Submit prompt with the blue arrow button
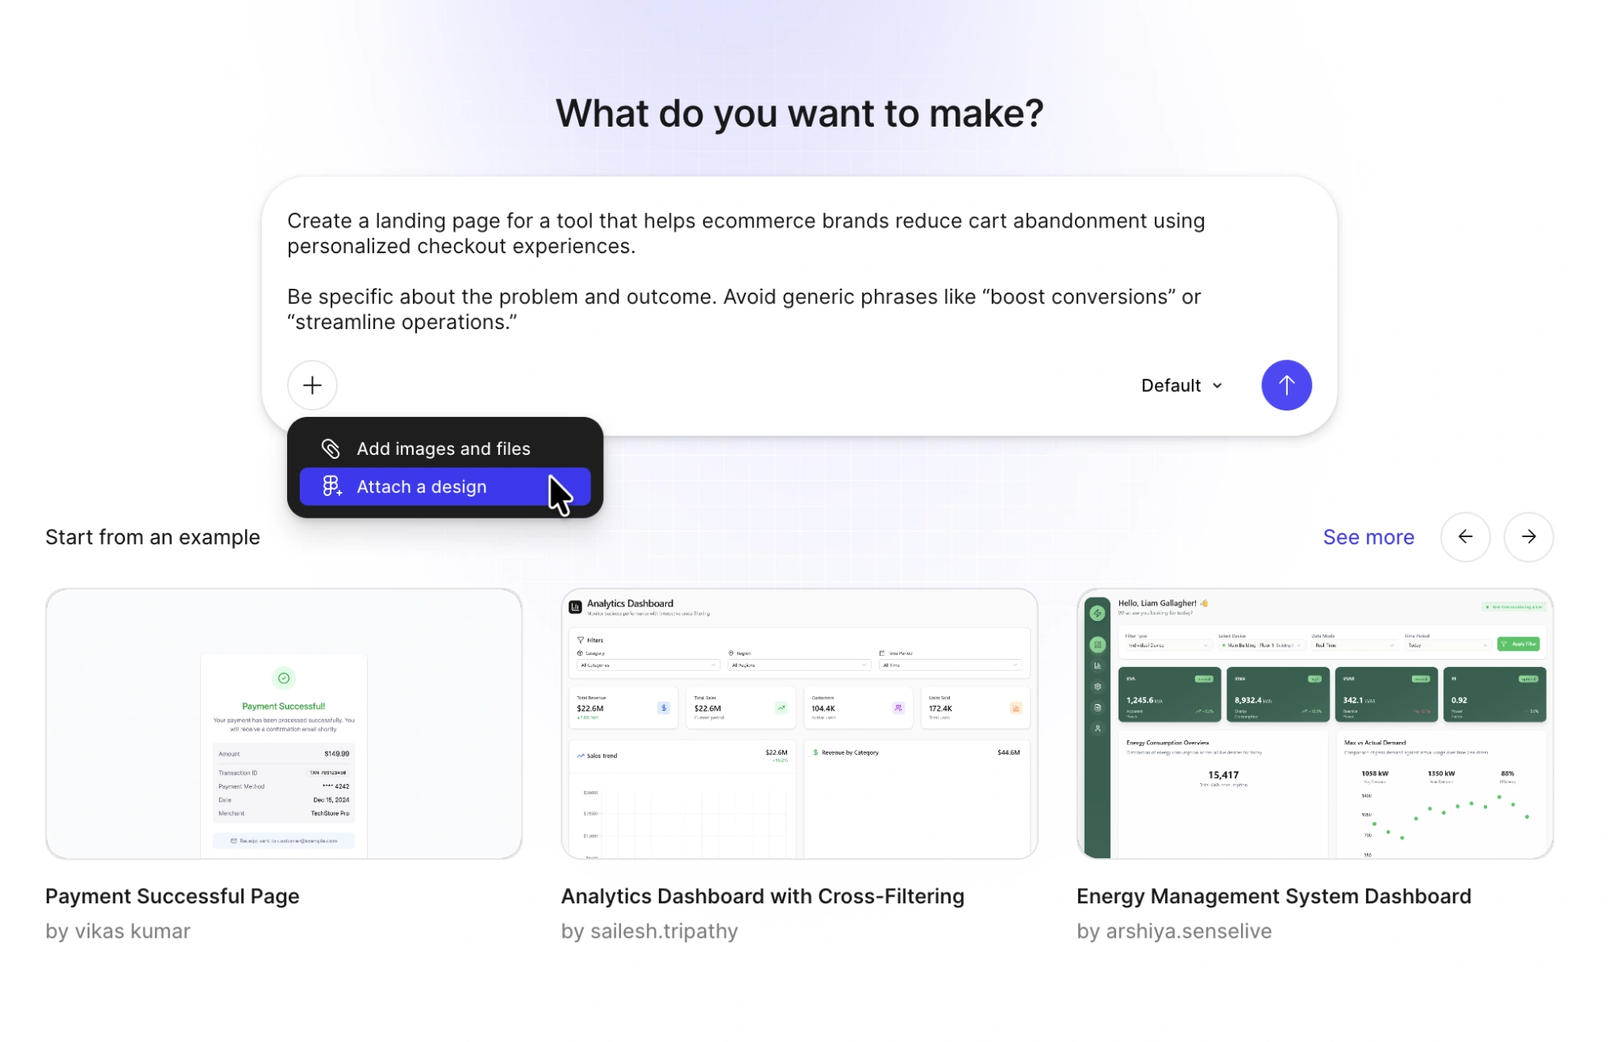The height and width of the screenshot is (1042, 1612). (x=1286, y=385)
